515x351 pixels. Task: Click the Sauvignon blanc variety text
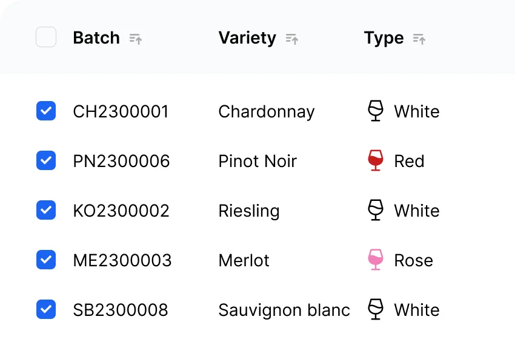284,310
